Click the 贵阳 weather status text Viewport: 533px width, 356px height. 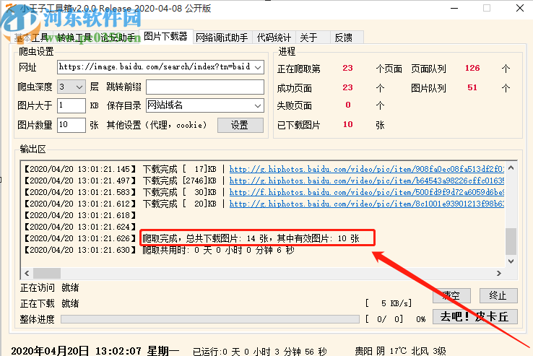coord(400,351)
